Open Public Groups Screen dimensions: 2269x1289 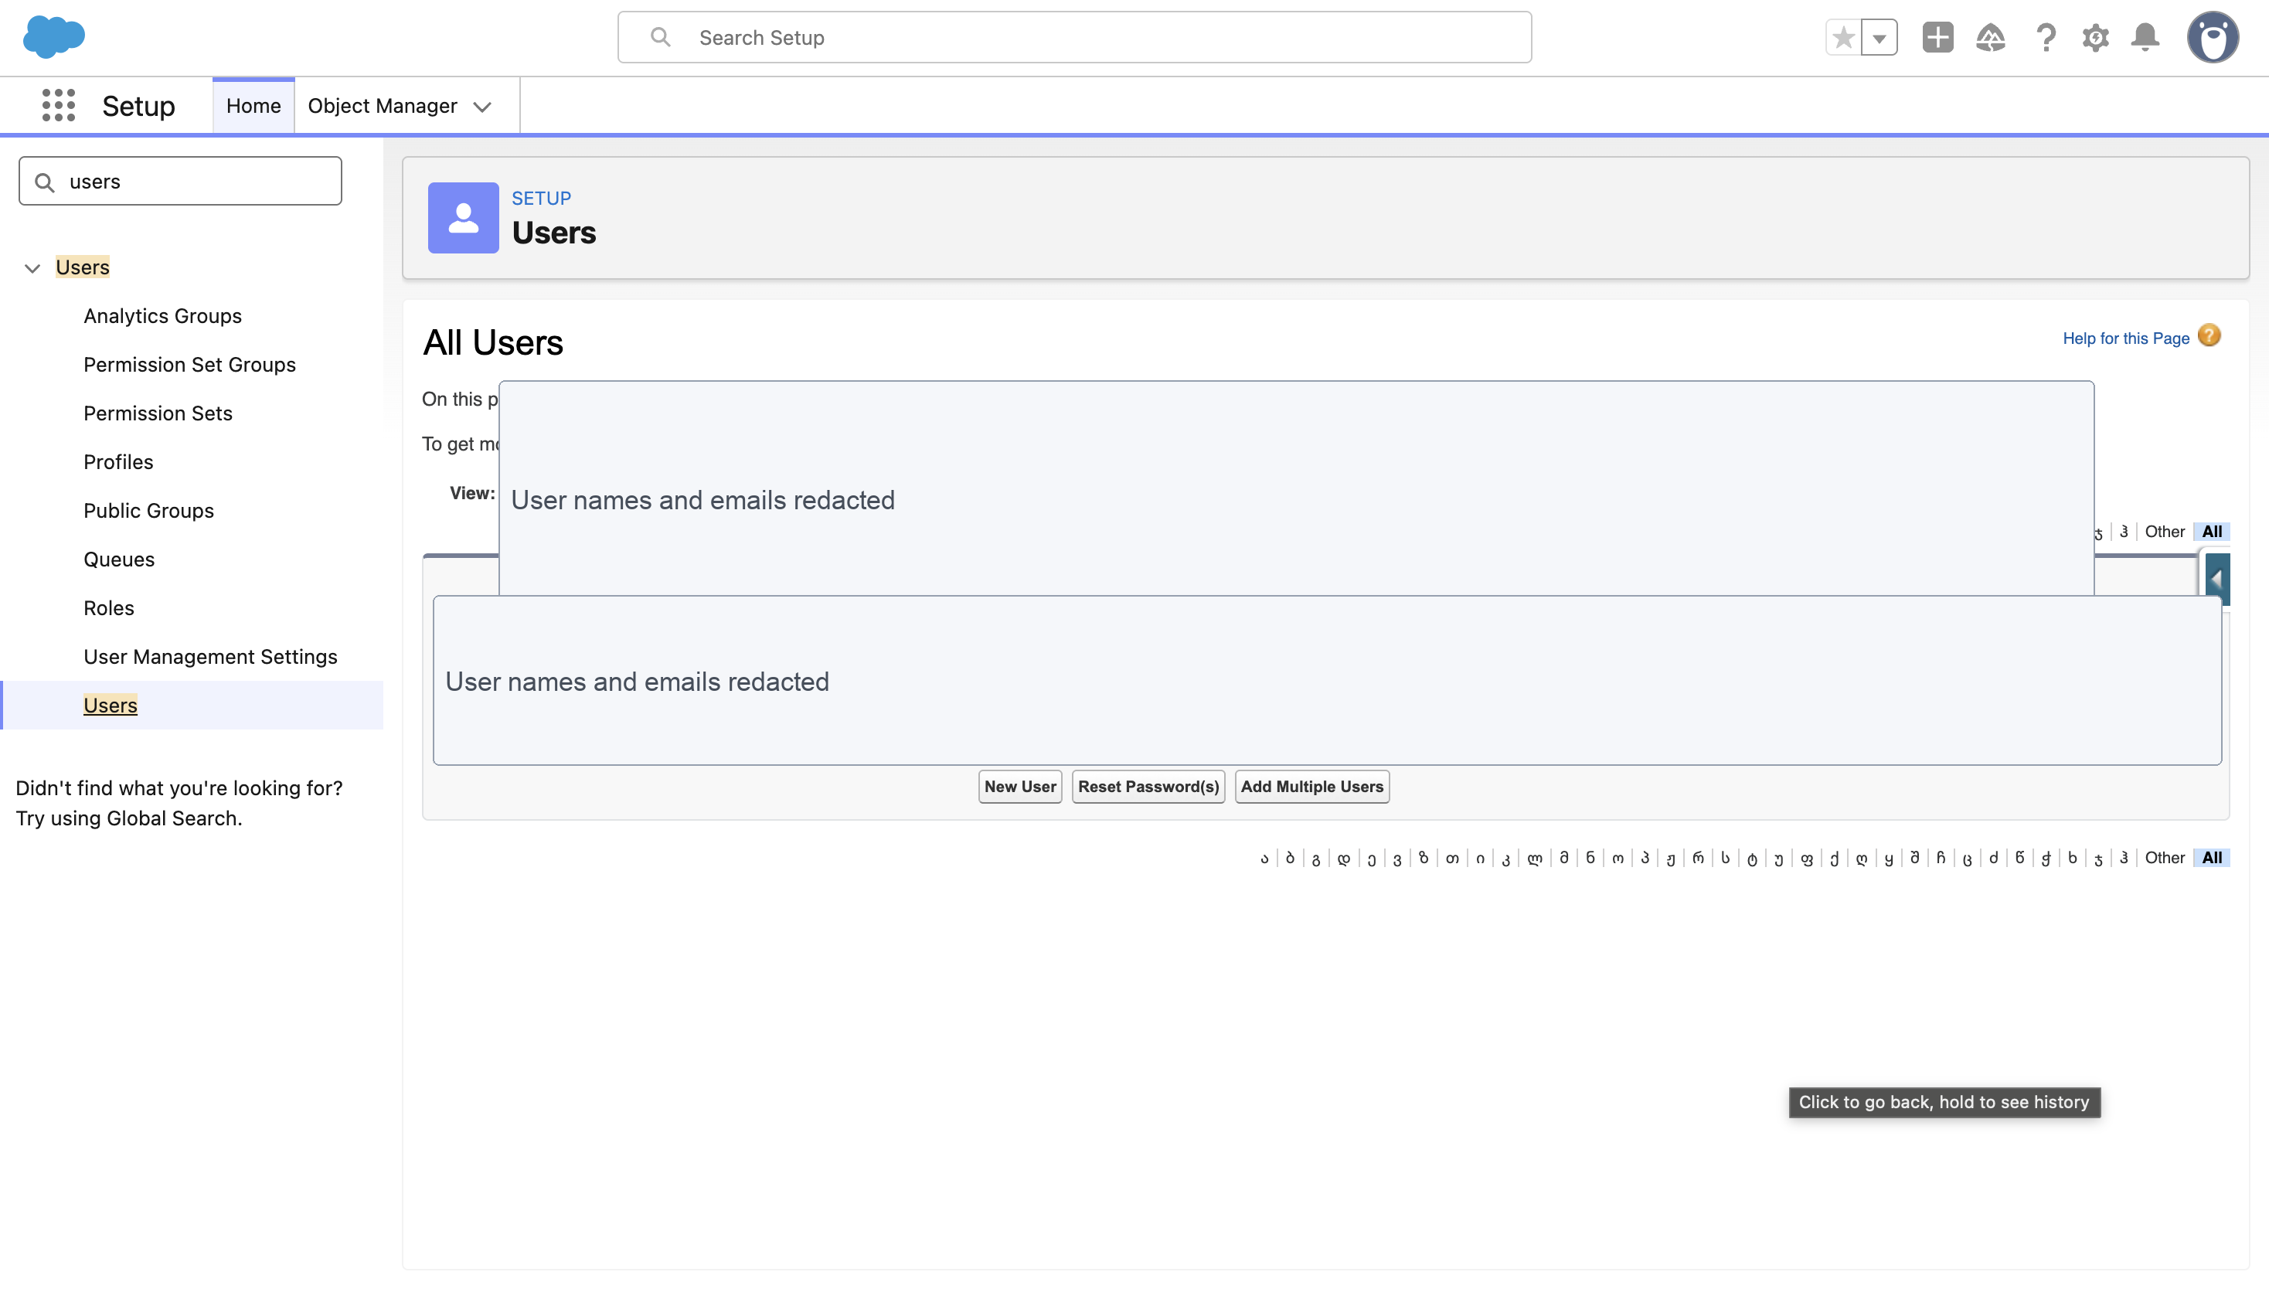[x=148, y=510]
